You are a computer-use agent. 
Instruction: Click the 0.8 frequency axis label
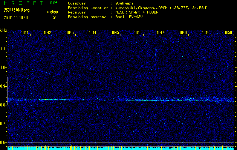[x=3, y=105]
